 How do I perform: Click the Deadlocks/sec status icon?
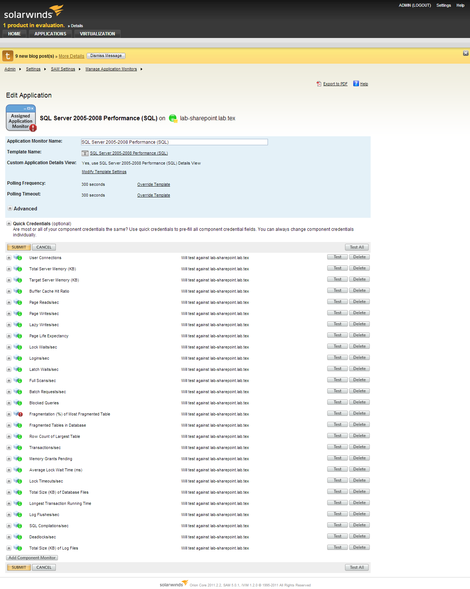click(18, 537)
